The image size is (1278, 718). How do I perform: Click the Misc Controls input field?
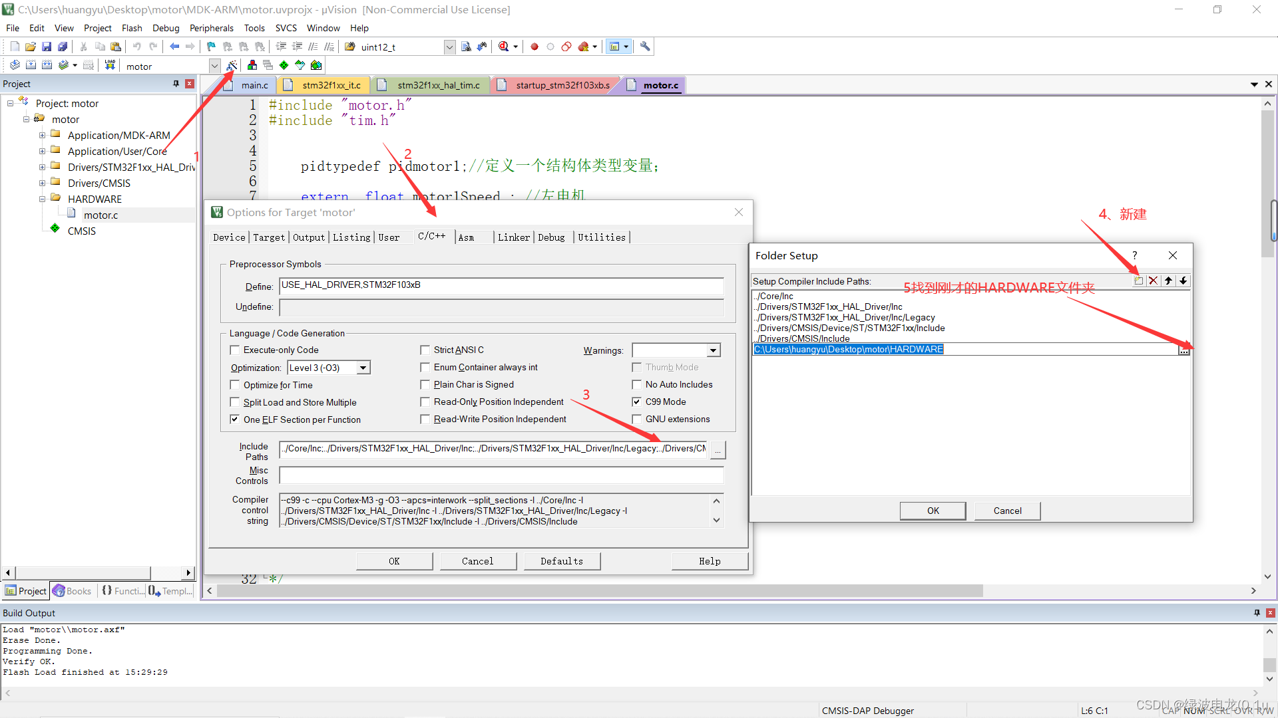click(501, 475)
